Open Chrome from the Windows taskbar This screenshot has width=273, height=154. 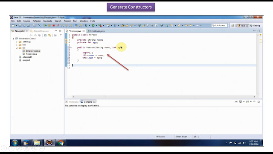point(61,143)
